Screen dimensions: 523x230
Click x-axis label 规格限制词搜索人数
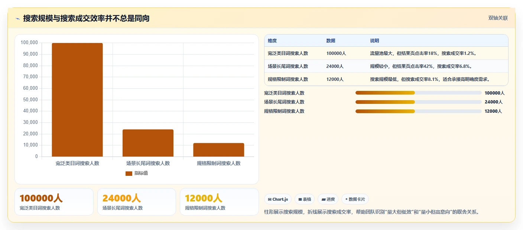(218, 163)
